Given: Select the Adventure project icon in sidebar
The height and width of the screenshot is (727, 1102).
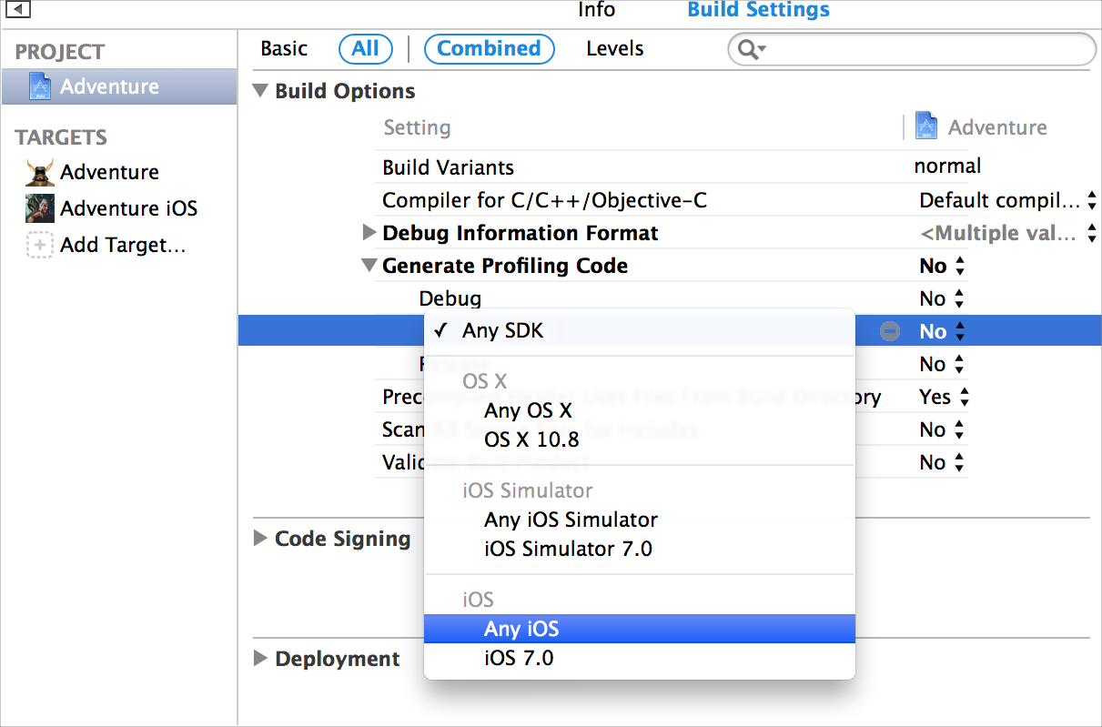Looking at the screenshot, I should tap(40, 86).
